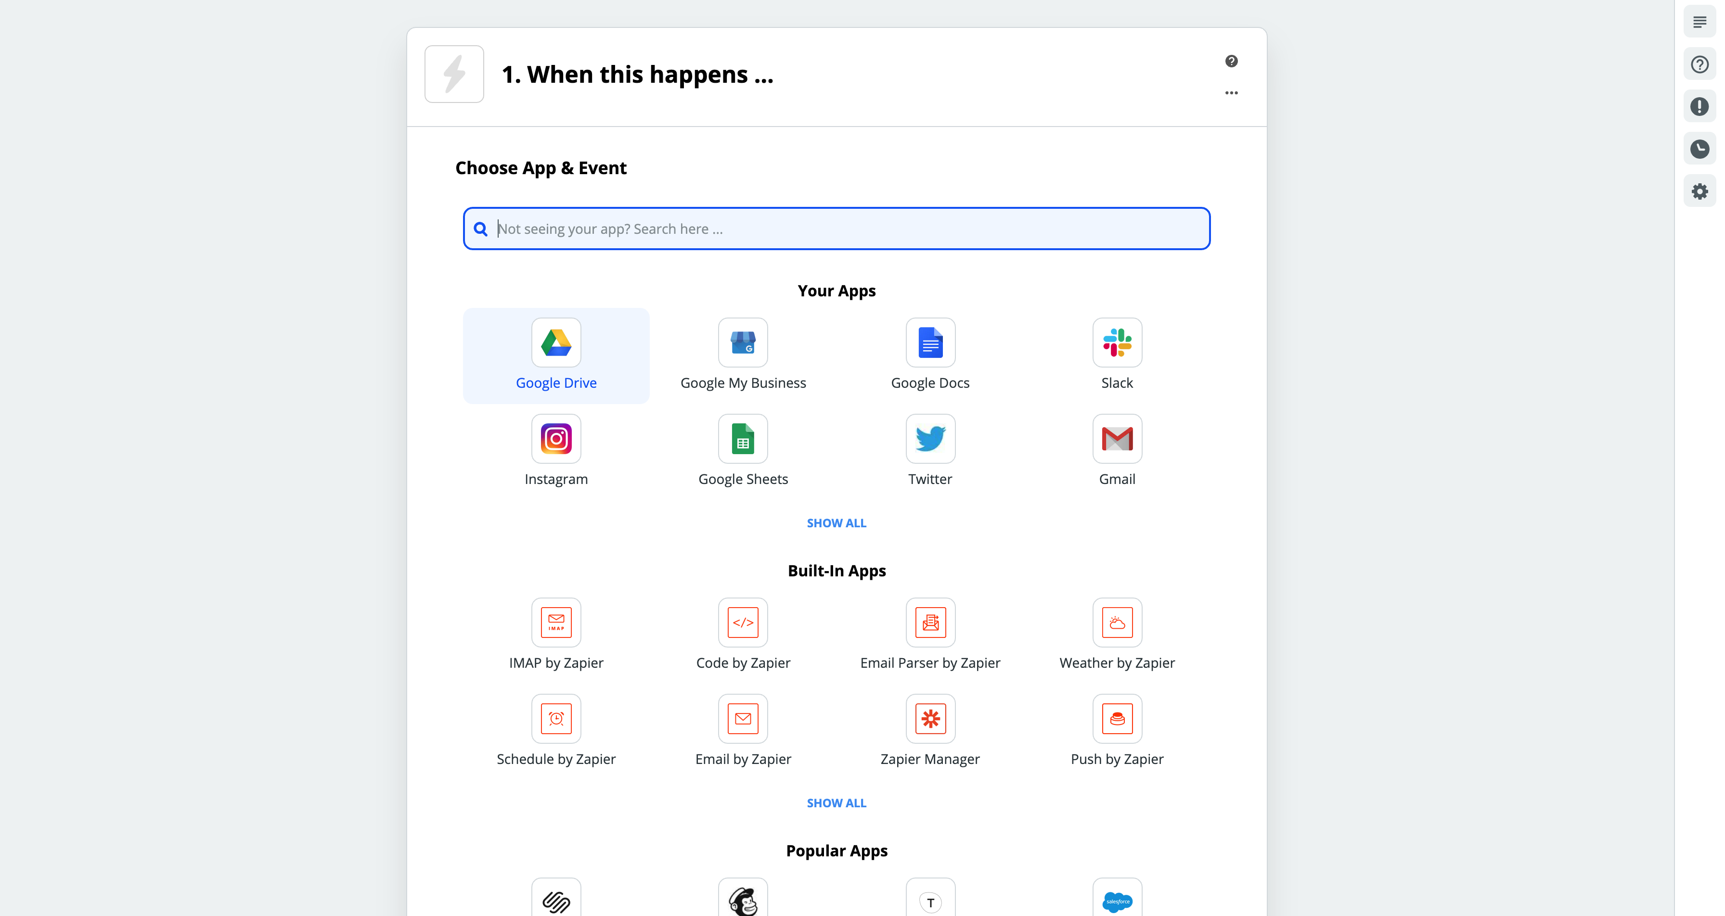The width and height of the screenshot is (1725, 916).
Task: Open step help question mark icon
Action: pyautogui.click(x=1231, y=61)
